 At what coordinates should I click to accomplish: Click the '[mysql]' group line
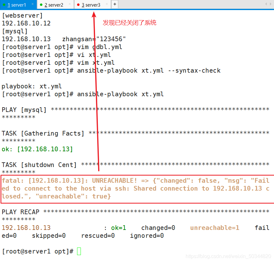(x=15, y=31)
